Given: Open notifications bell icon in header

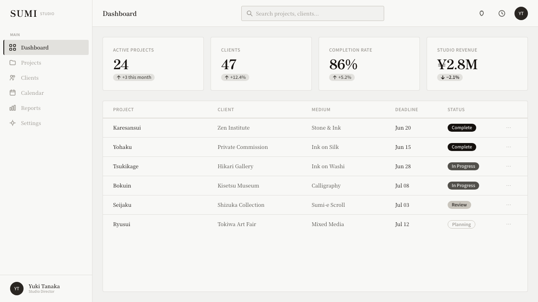Looking at the screenshot, I should click(x=482, y=13).
